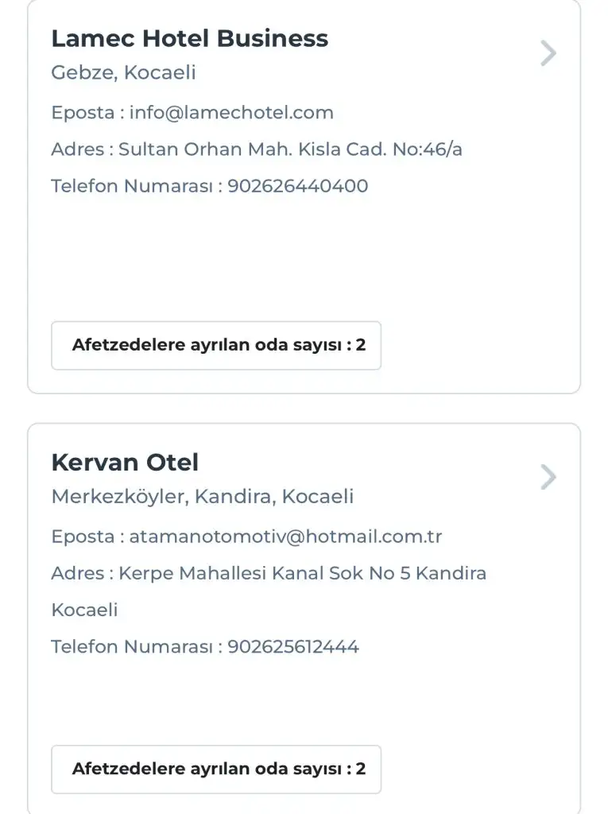Click the "Eposta" label in Lamec card
Viewport: 608px width, 814px height.
pyautogui.click(x=83, y=112)
